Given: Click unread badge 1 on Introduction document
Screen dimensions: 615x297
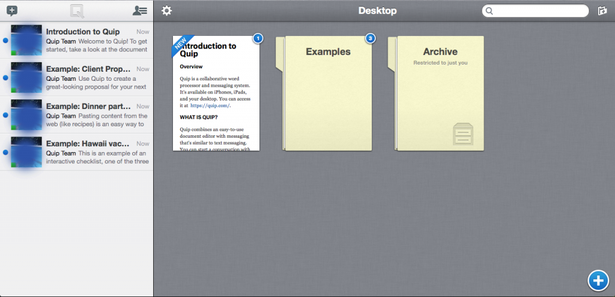Looking at the screenshot, I should (x=258, y=38).
